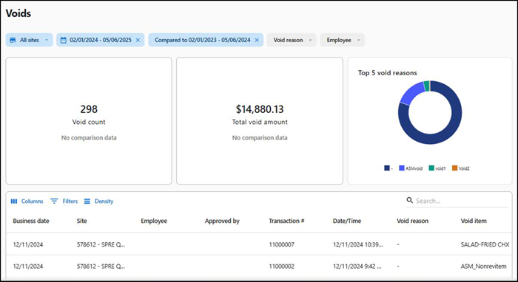
Task: Sort by Void reason column header
Action: coord(412,221)
